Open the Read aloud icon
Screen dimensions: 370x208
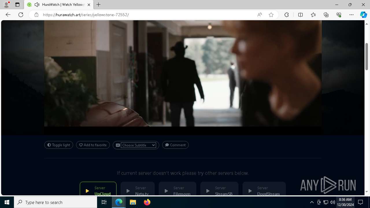tap(260, 15)
